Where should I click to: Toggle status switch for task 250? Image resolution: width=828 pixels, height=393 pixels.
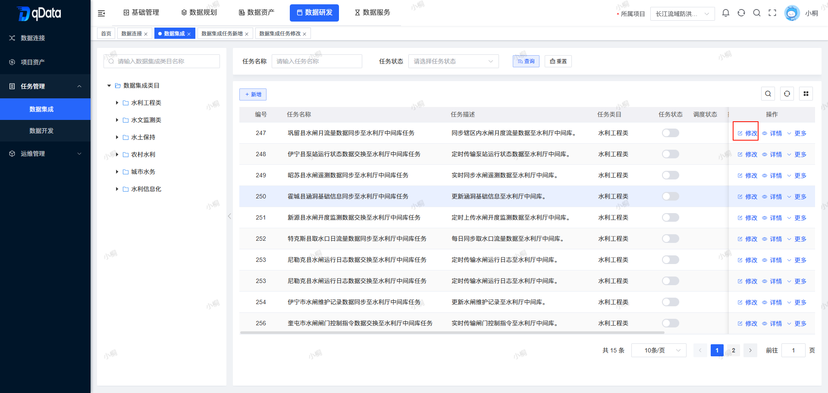[x=671, y=196]
